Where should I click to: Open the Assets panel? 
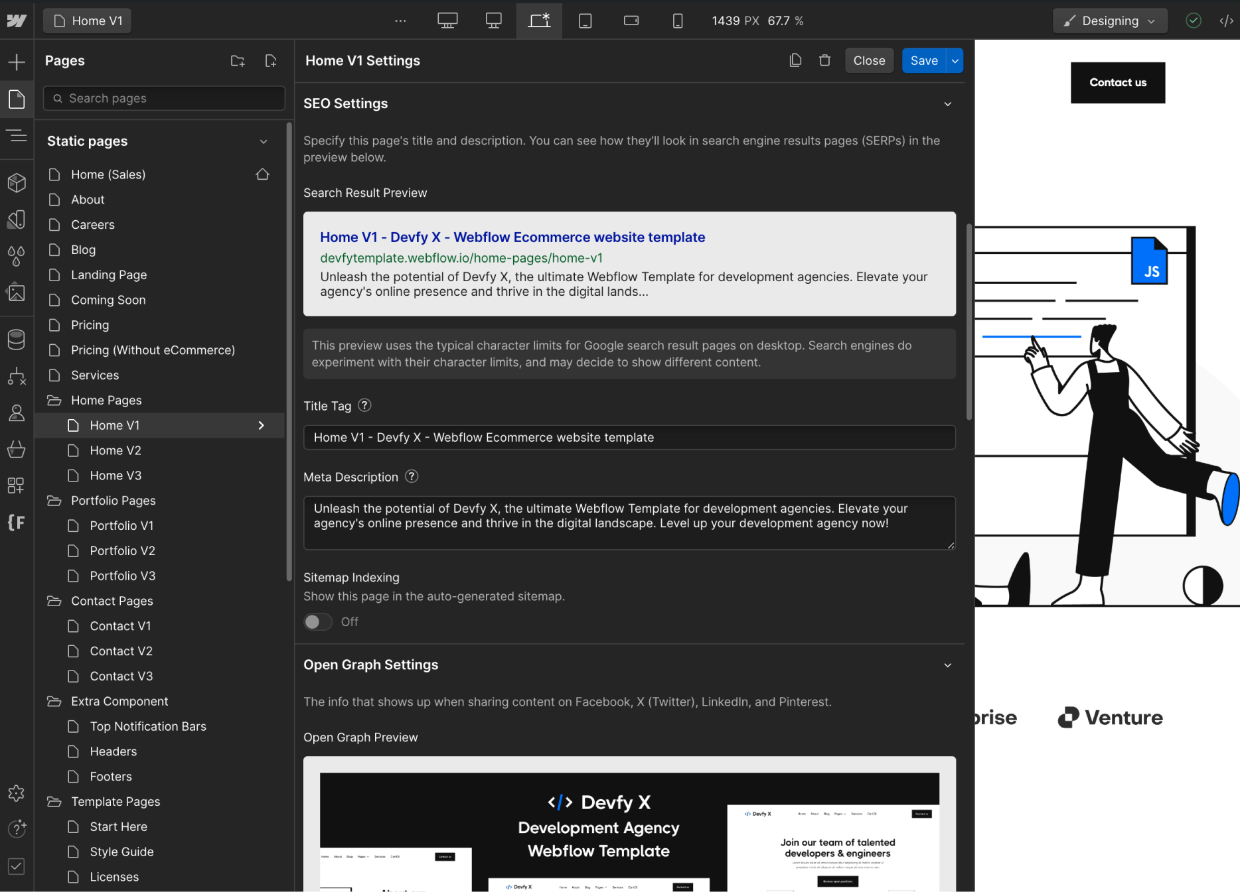coord(16,292)
